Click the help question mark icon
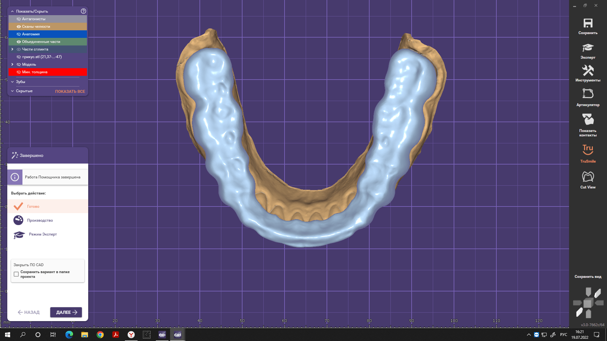 [83, 11]
